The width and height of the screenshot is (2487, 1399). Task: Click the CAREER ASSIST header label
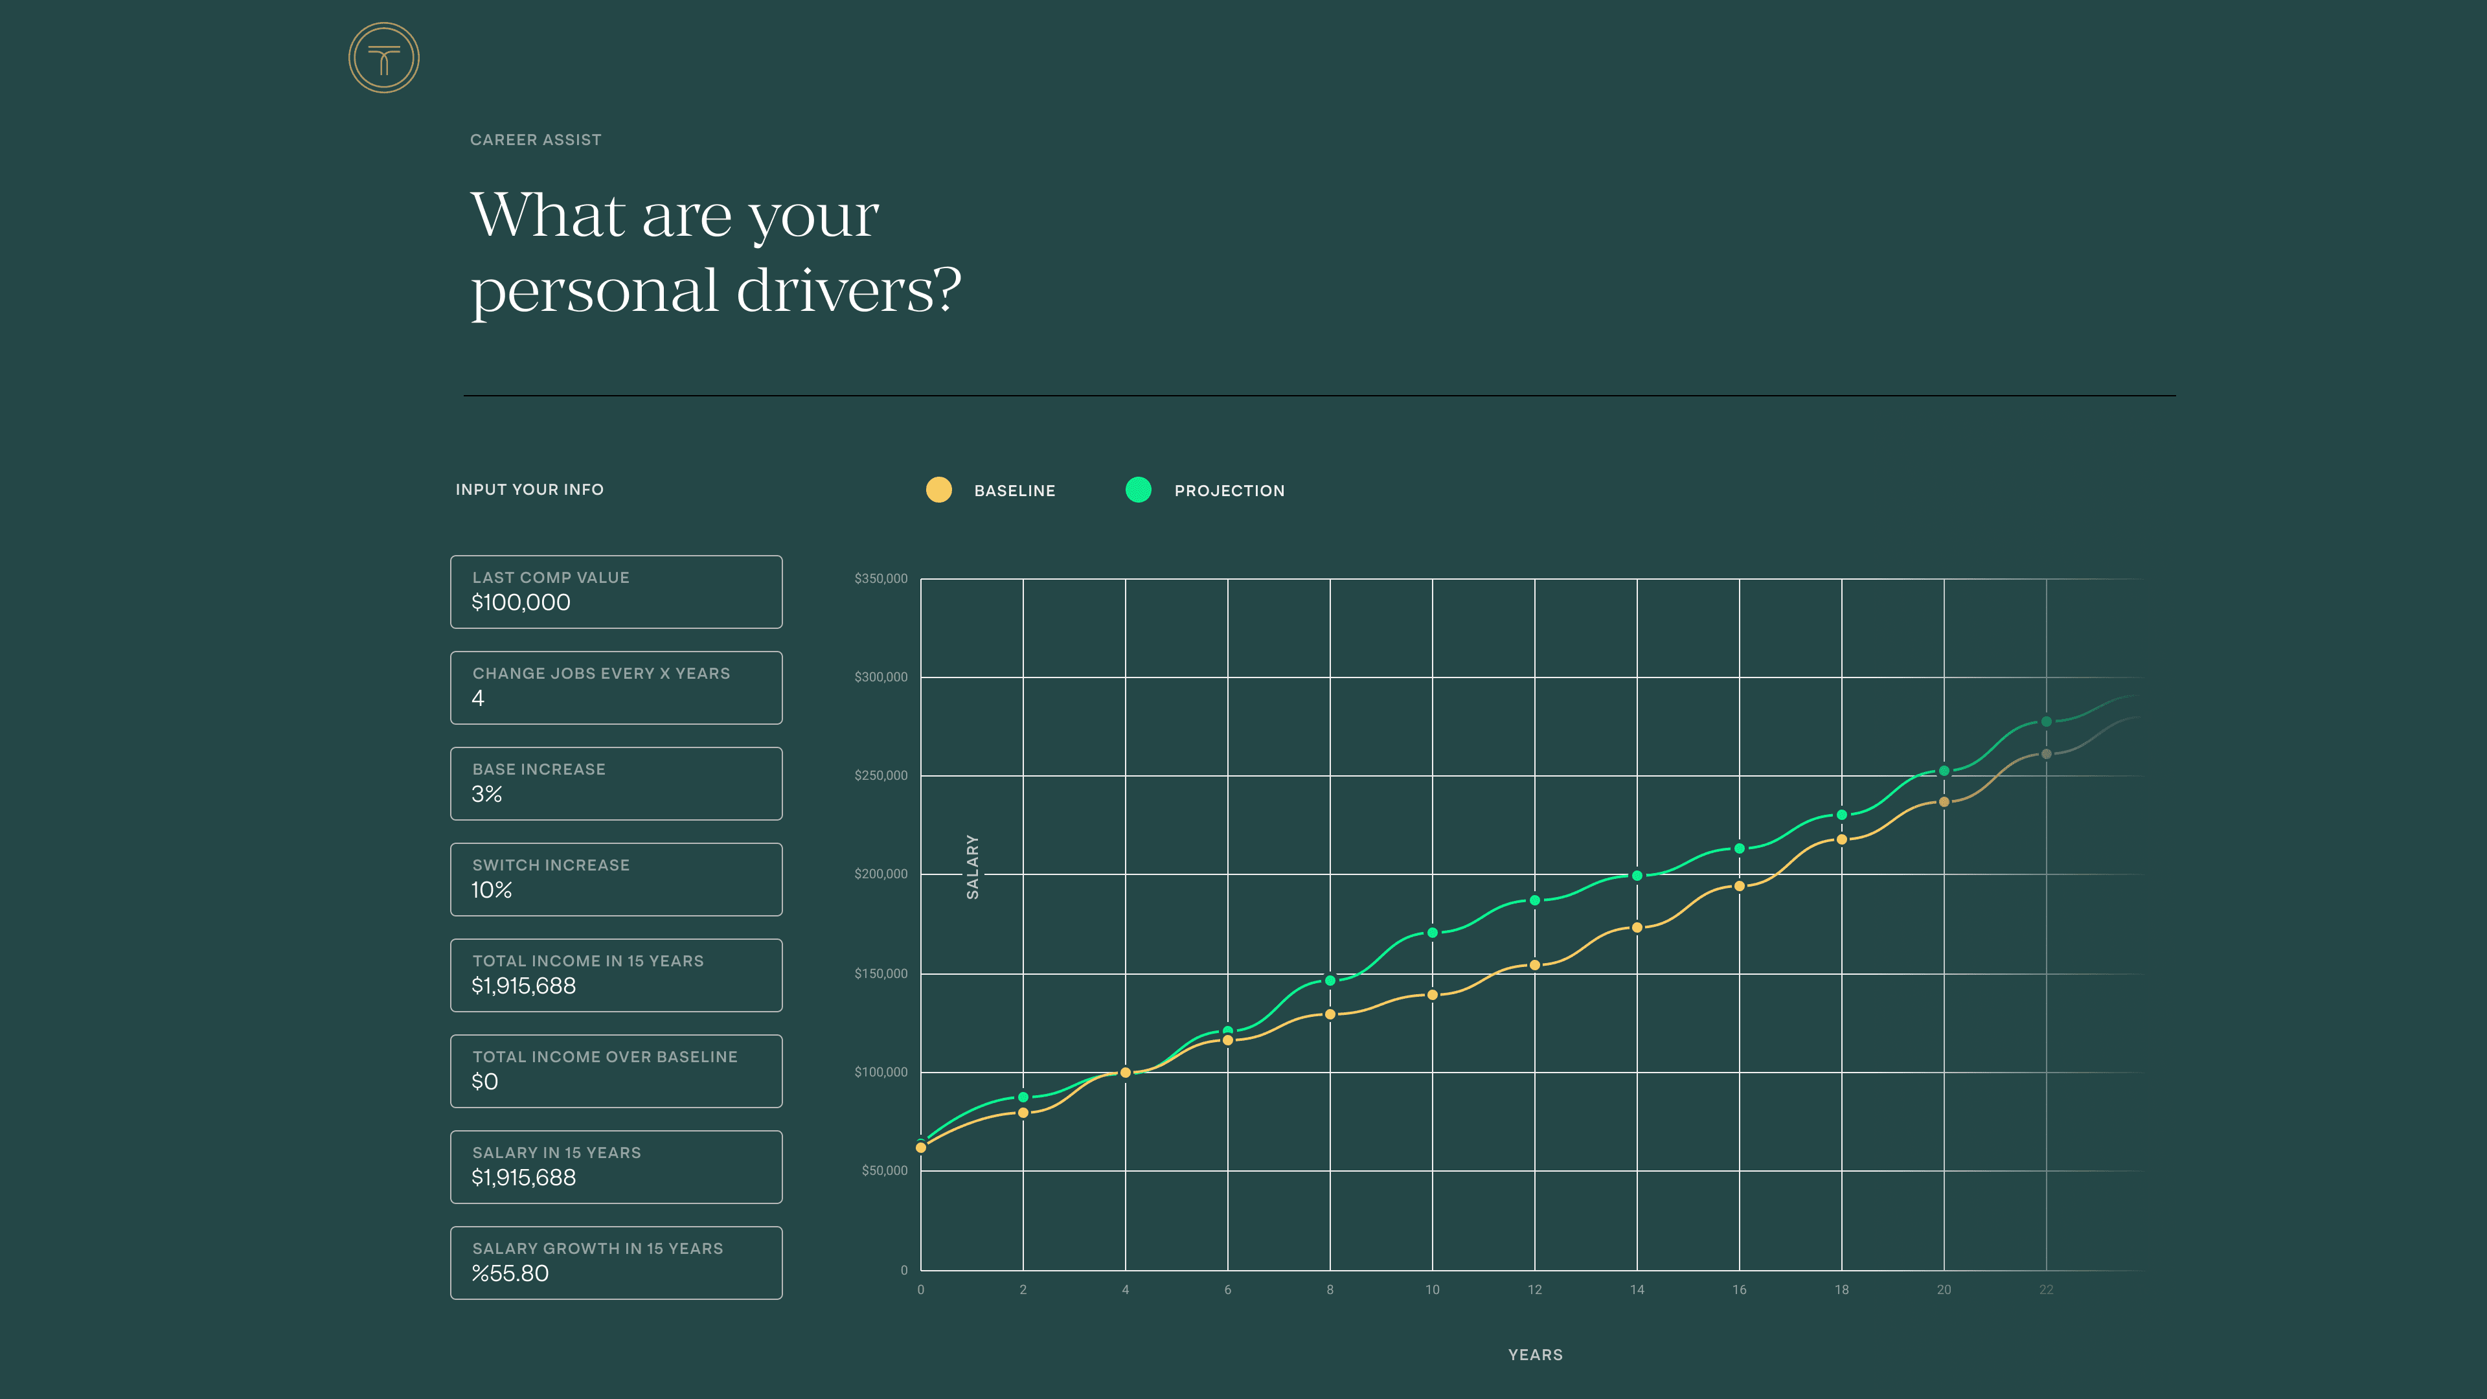coord(535,140)
